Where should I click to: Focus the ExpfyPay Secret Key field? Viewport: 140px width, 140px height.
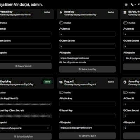[26, 116]
